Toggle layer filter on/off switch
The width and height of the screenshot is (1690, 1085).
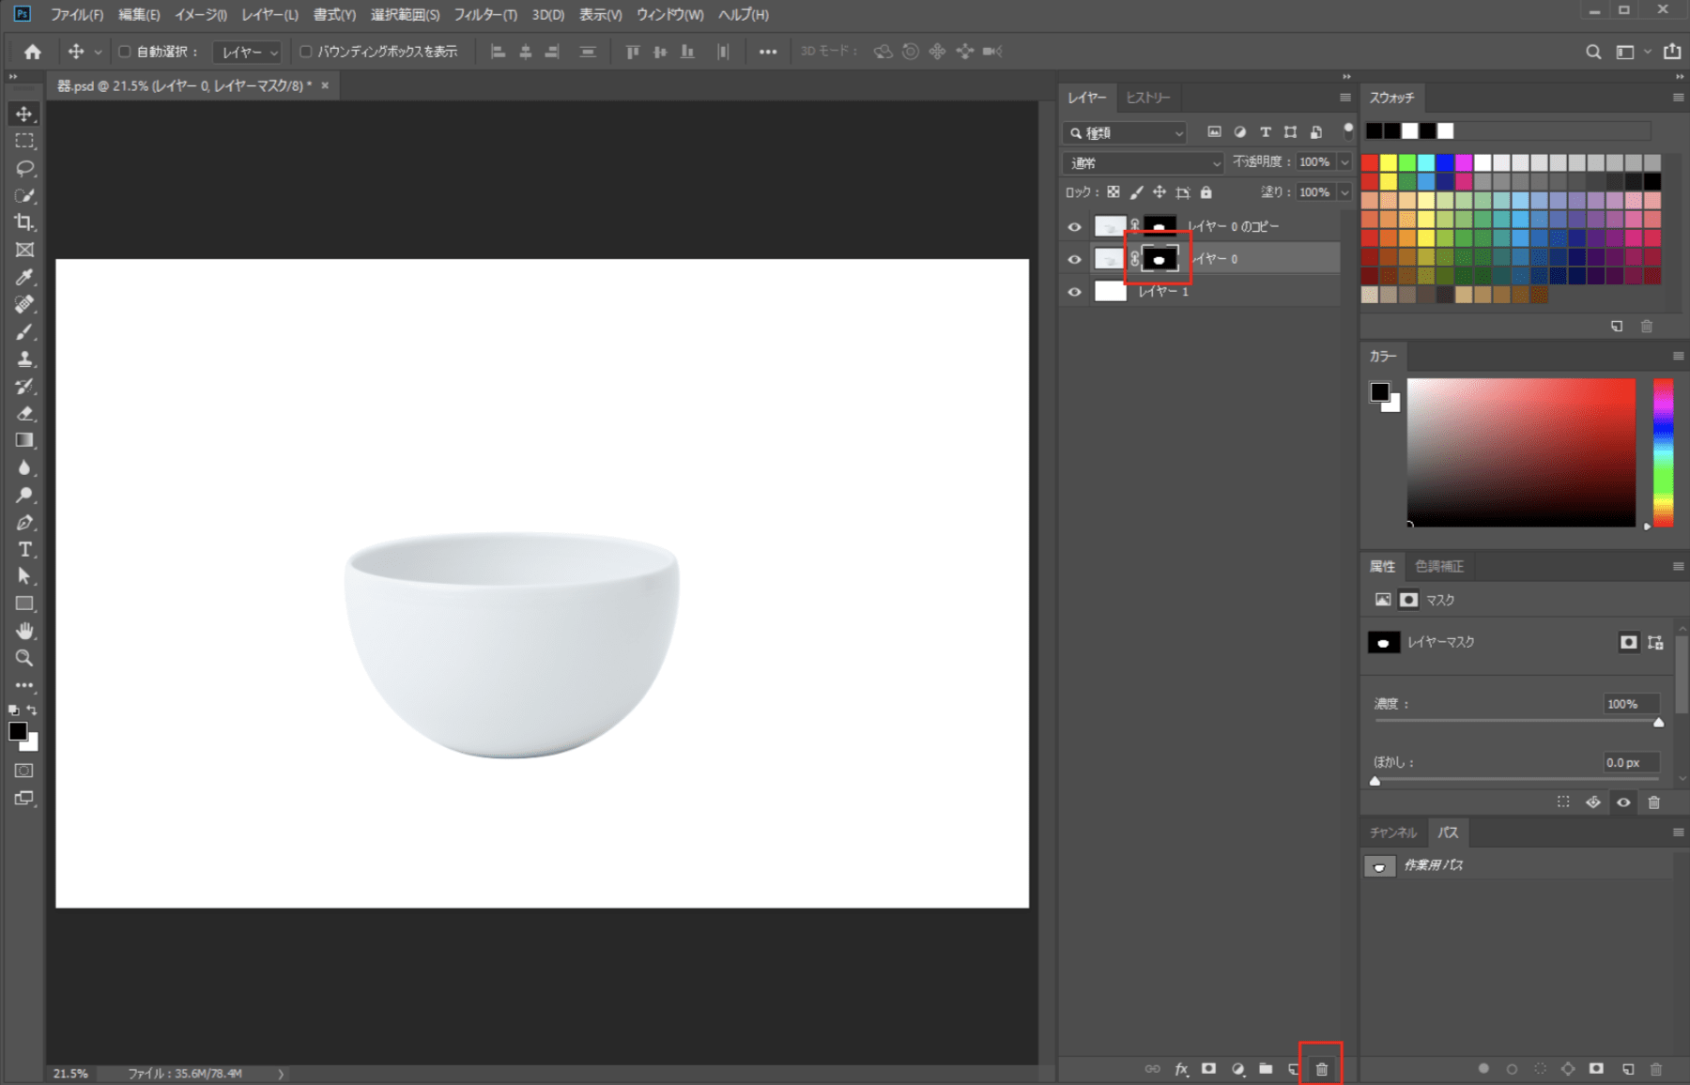pos(1348,130)
